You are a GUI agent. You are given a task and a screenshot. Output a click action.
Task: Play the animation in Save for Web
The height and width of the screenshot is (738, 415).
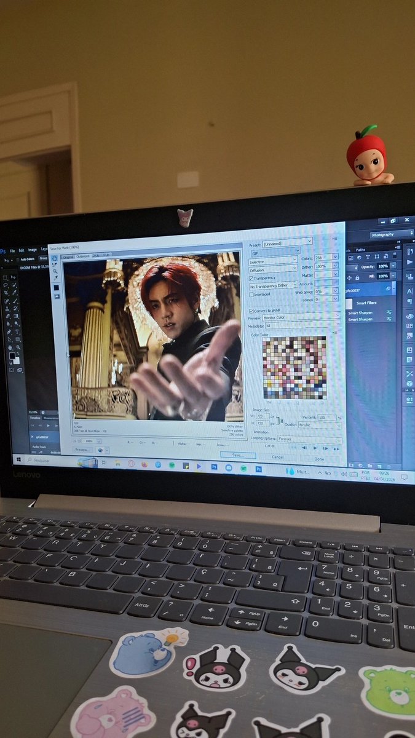pyautogui.click(x=315, y=448)
